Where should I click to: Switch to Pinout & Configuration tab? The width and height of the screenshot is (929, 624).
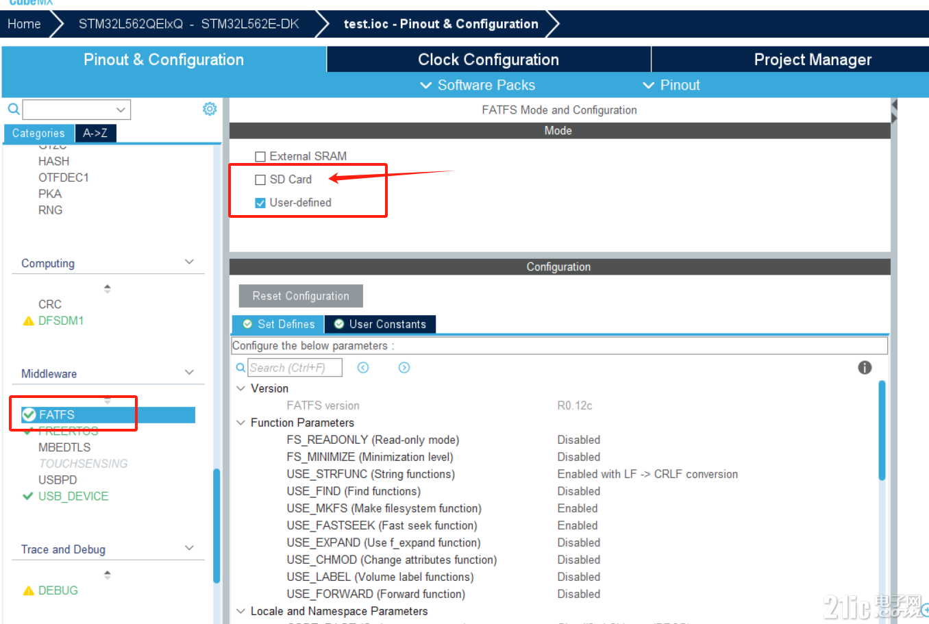(164, 60)
